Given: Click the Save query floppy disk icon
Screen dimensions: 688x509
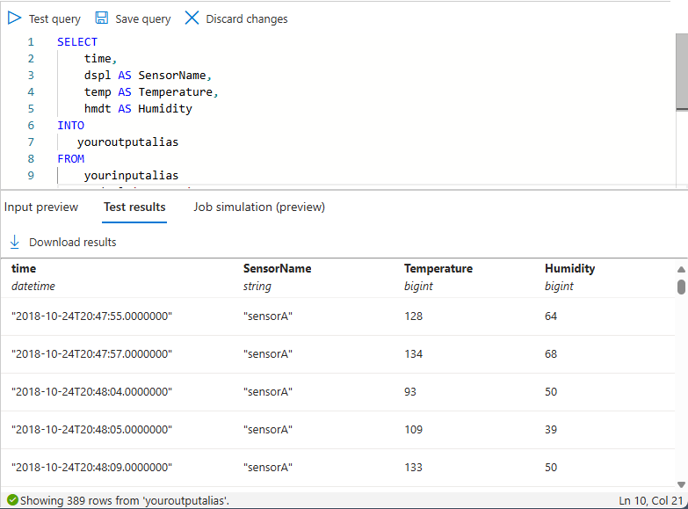Looking at the screenshot, I should [102, 18].
